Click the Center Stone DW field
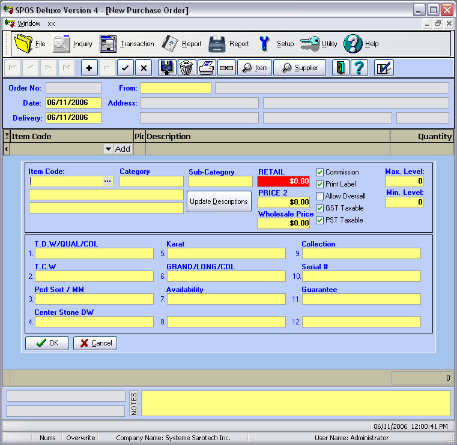Screen dimensions: 457x445 [x=94, y=321]
